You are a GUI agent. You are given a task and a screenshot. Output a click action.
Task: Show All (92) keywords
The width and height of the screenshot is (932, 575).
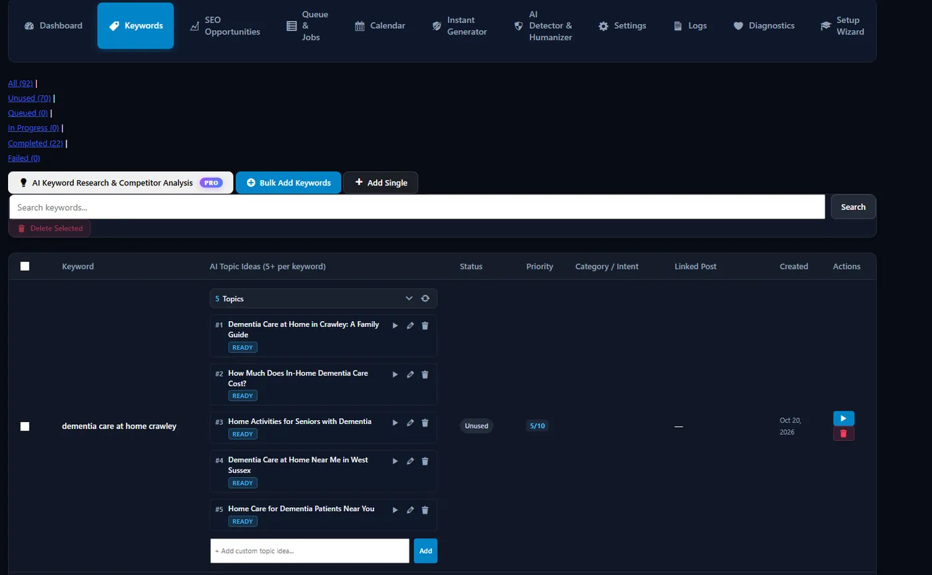point(21,83)
